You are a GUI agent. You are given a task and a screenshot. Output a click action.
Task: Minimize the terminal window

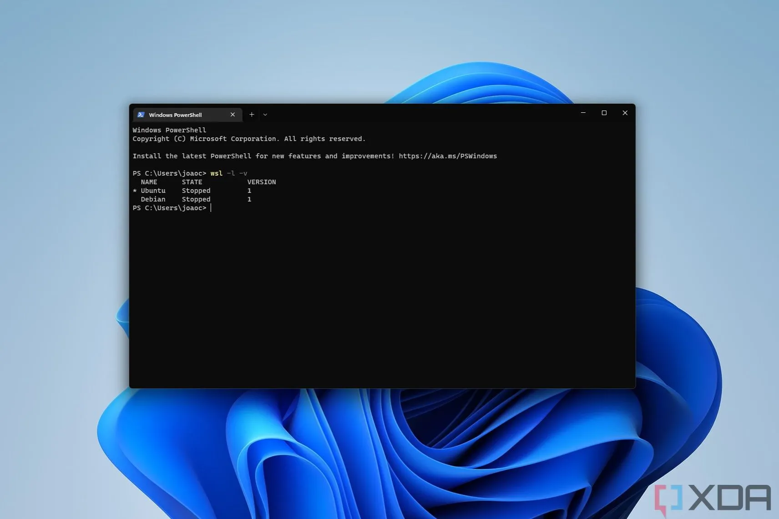click(x=583, y=113)
